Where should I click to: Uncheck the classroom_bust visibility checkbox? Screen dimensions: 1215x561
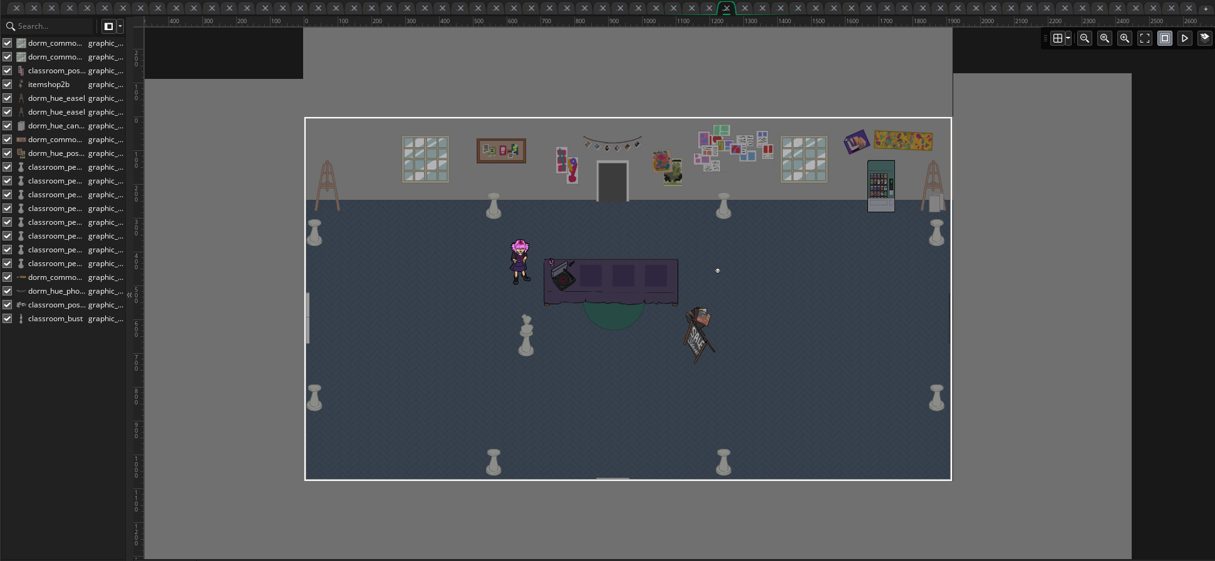(x=8, y=319)
